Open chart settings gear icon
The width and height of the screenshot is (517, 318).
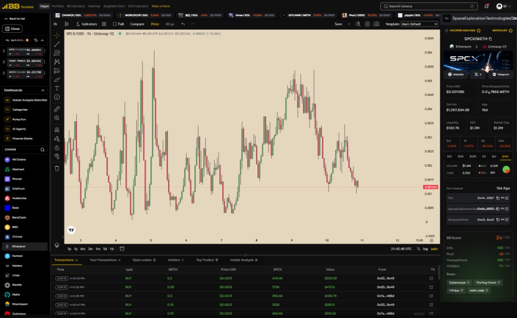[368, 24]
